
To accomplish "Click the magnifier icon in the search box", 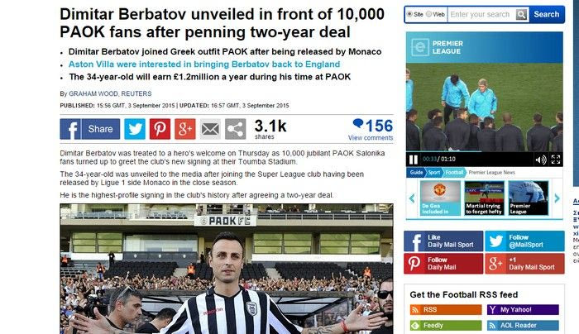I will tap(521, 14).
